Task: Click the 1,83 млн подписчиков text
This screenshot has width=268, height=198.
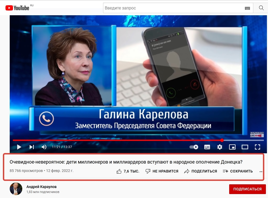Action: pyautogui.click(x=43, y=192)
